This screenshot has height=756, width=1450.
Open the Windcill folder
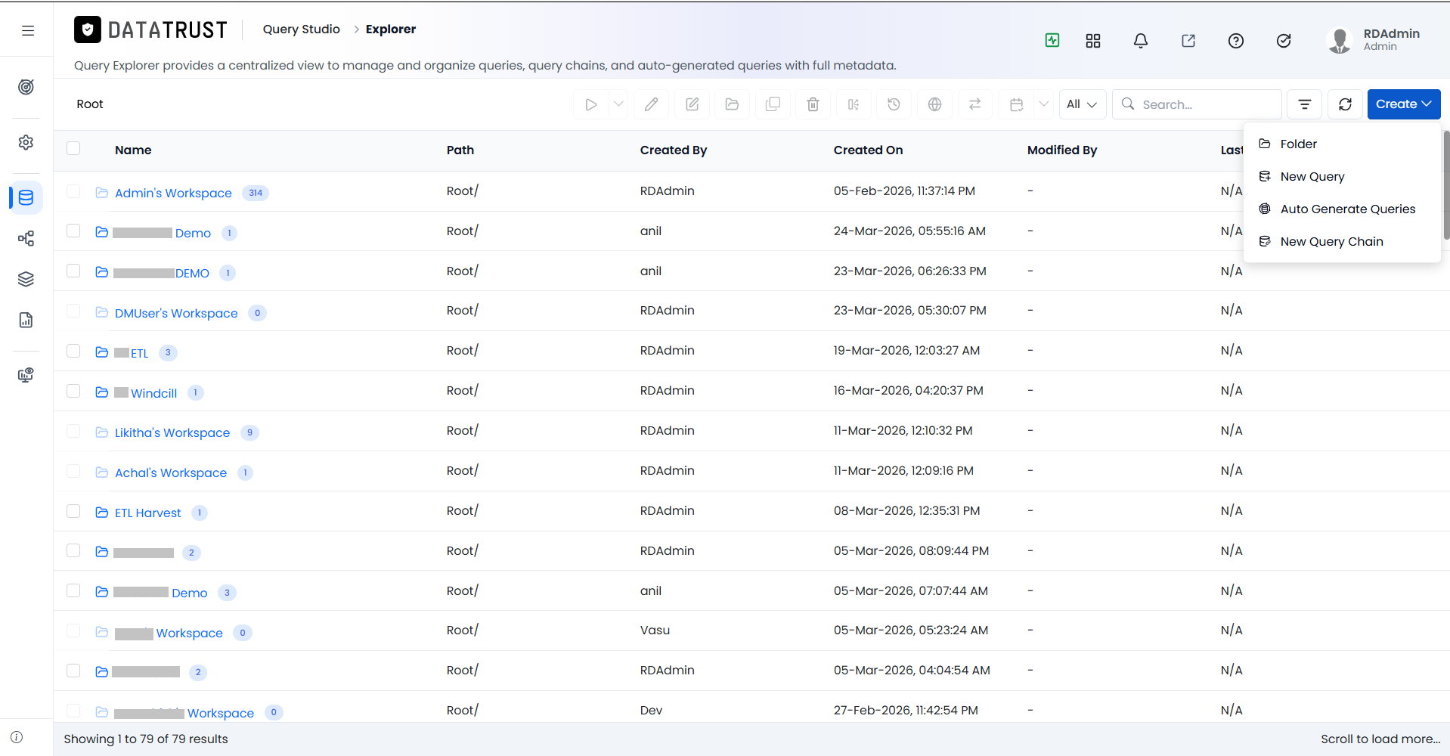coord(153,393)
